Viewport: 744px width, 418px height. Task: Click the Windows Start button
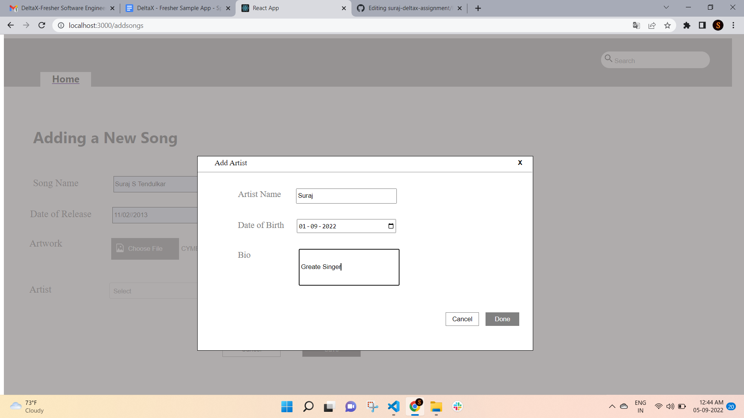pos(286,406)
